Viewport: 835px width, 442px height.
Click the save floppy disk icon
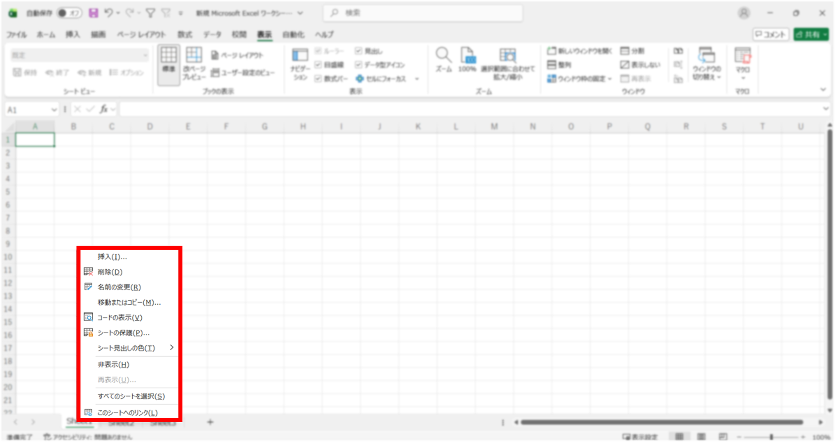pyautogui.click(x=93, y=13)
